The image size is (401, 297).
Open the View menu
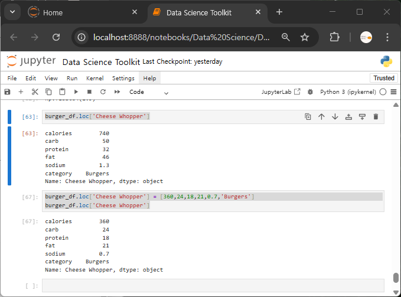point(51,78)
